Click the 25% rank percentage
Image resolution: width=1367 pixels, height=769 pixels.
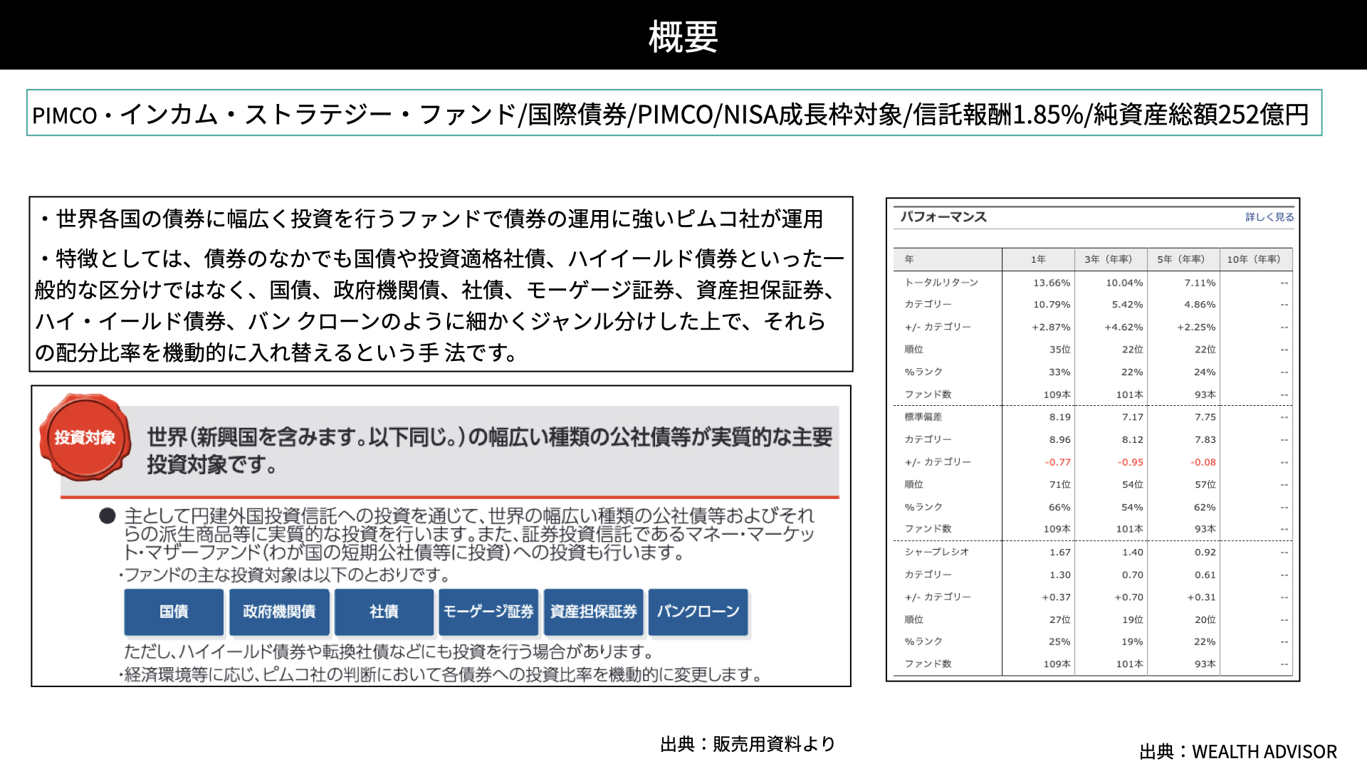tap(1059, 642)
